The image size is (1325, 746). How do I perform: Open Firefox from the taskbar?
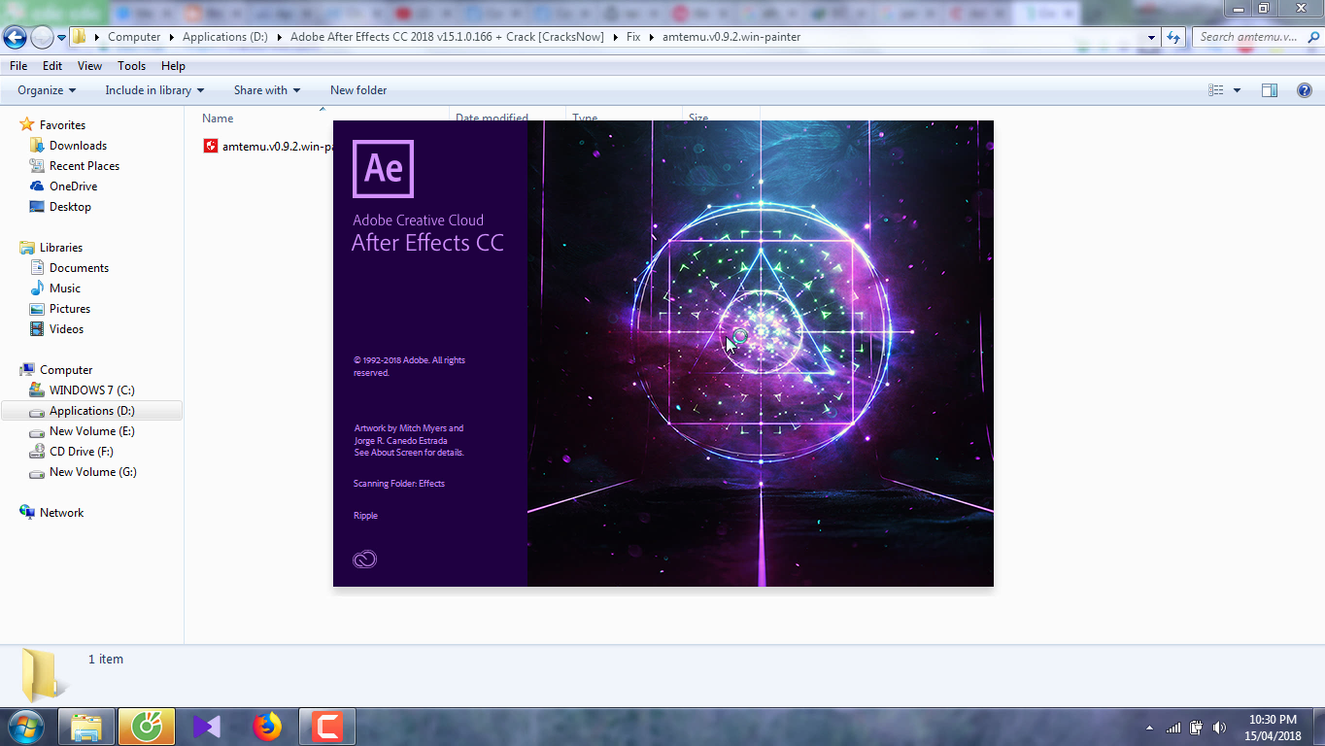266,727
